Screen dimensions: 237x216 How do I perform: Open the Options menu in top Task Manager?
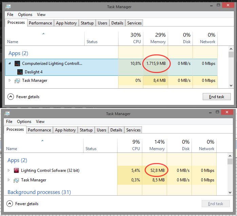pos(25,15)
